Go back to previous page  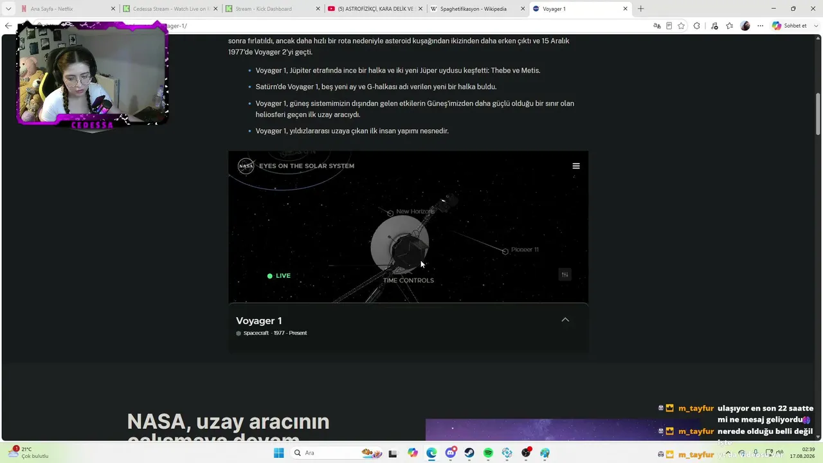click(8, 26)
